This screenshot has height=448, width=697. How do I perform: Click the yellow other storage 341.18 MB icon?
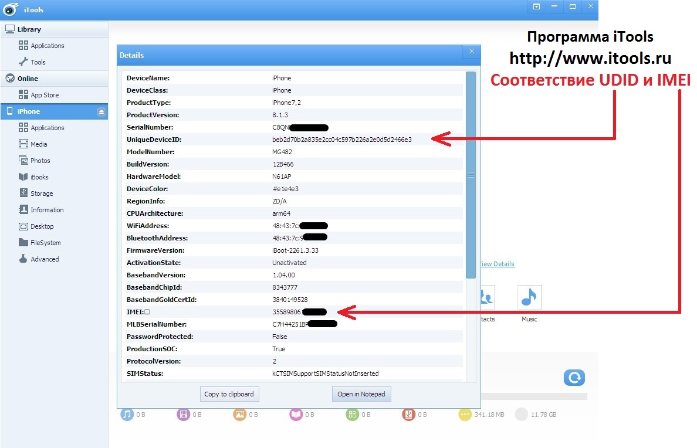pyautogui.click(x=465, y=415)
